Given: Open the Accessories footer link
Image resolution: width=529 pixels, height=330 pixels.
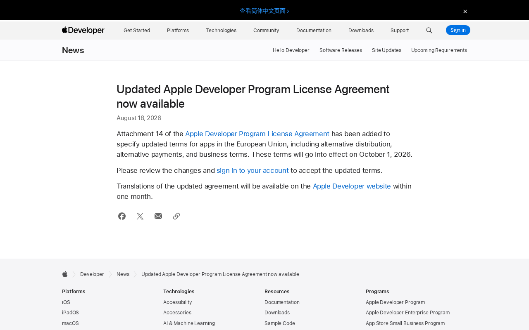Looking at the screenshot, I should coord(177,313).
